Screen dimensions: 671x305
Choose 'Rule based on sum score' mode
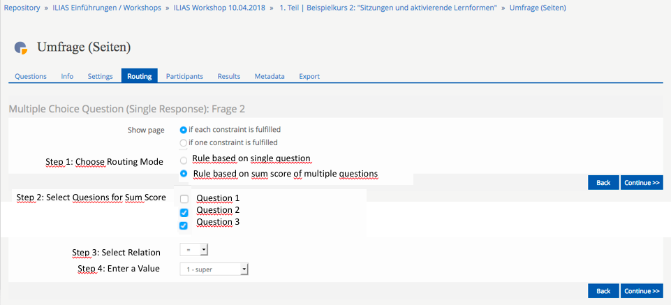pyautogui.click(x=184, y=173)
